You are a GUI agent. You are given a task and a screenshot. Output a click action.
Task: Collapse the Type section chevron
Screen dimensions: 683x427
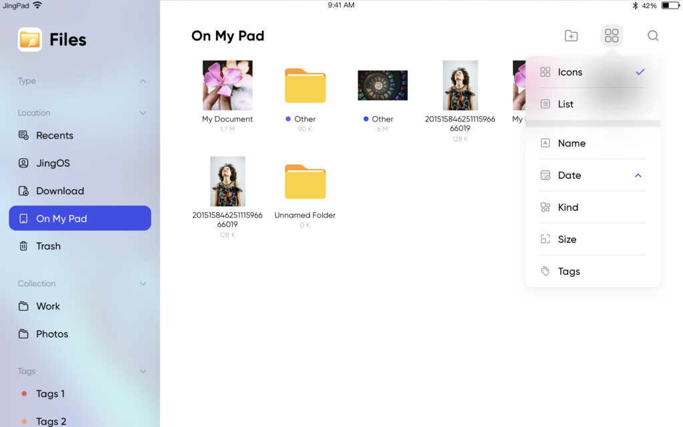click(x=143, y=81)
